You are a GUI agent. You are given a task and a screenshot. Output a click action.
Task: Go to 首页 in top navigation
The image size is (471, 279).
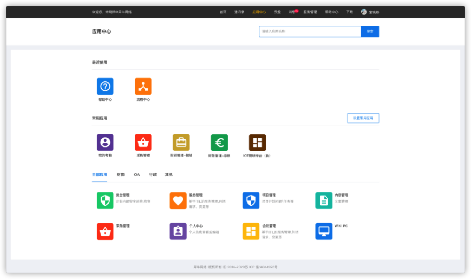223,12
